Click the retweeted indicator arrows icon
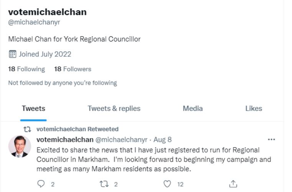Image resolution: width=292 pixels, height=192 pixels. pos(27,129)
